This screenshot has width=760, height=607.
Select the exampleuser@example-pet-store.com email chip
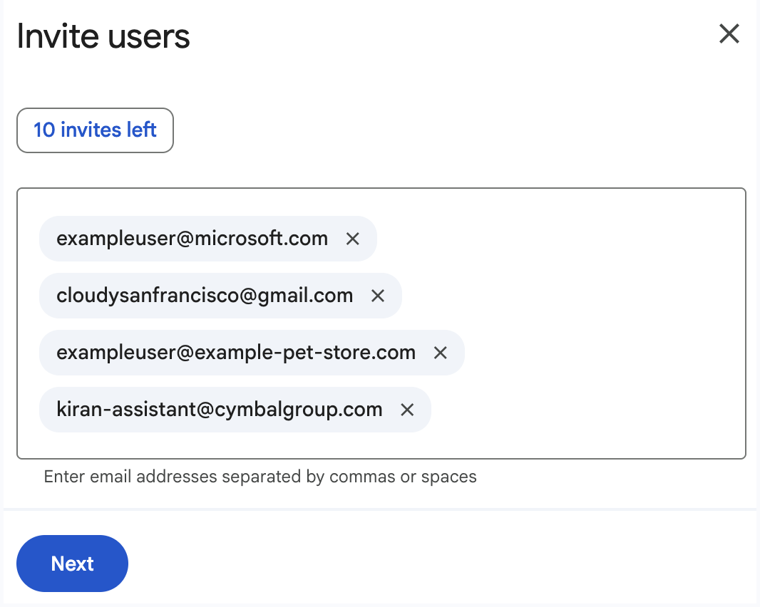(x=235, y=353)
